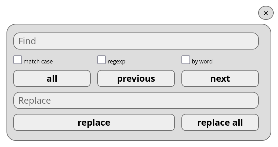The image size is (278, 147).
Task: Select the Replace placeholder text
Action: (x=34, y=101)
